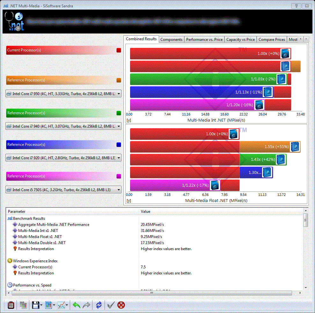Click the scroll down arrow of results list
The image size is (315, 313).
click(306, 288)
